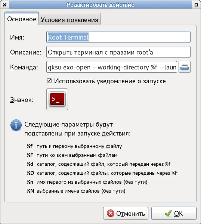Open the file browser for the command
Image resolution: width=201 pixels, height=224 pixels.
tap(185, 67)
